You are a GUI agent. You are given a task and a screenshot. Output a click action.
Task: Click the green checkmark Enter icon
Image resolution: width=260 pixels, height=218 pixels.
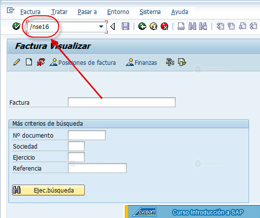(16, 26)
